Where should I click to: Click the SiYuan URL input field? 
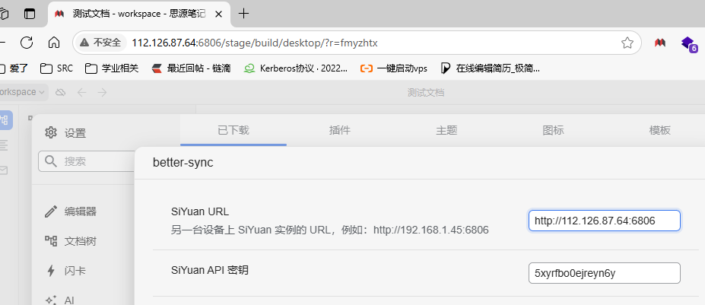(x=605, y=221)
